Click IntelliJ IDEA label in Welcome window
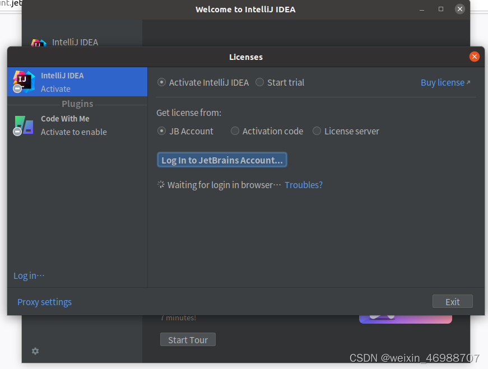Viewport: 488px width, 369px height. pos(75,42)
